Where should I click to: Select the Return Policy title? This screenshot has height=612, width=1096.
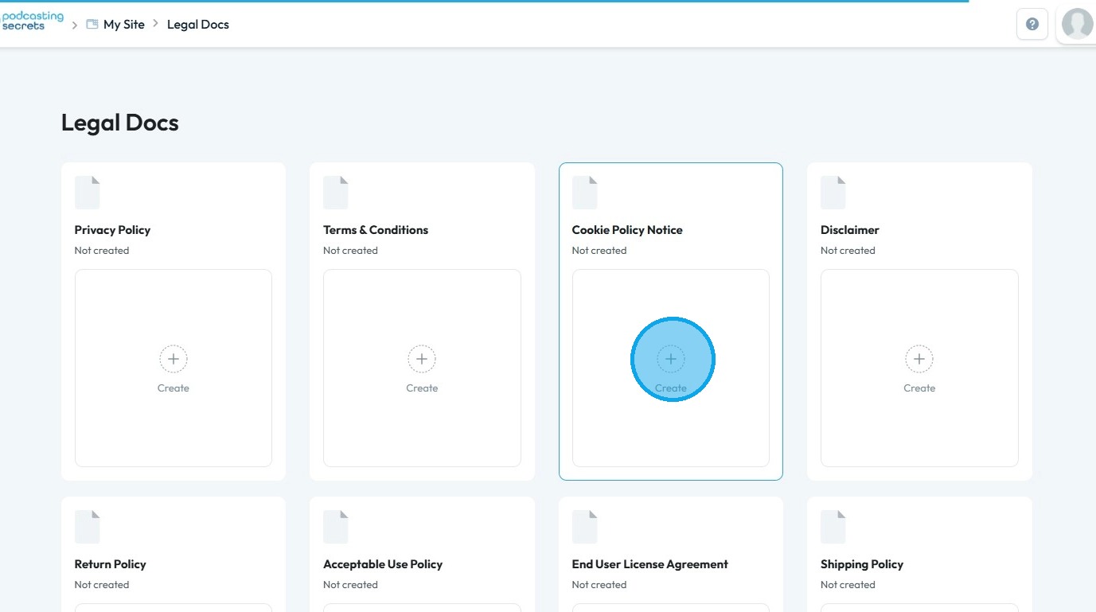(111, 564)
